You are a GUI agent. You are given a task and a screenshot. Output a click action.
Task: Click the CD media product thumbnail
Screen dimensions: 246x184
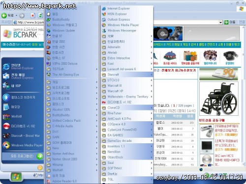207,160
